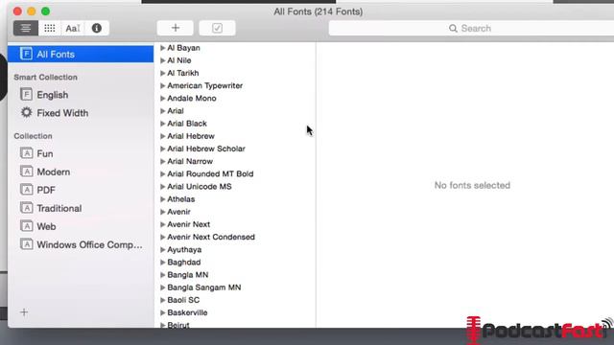Toggle the enable/disable font checkmark button
This screenshot has height=345, width=614.
pyautogui.click(x=218, y=28)
